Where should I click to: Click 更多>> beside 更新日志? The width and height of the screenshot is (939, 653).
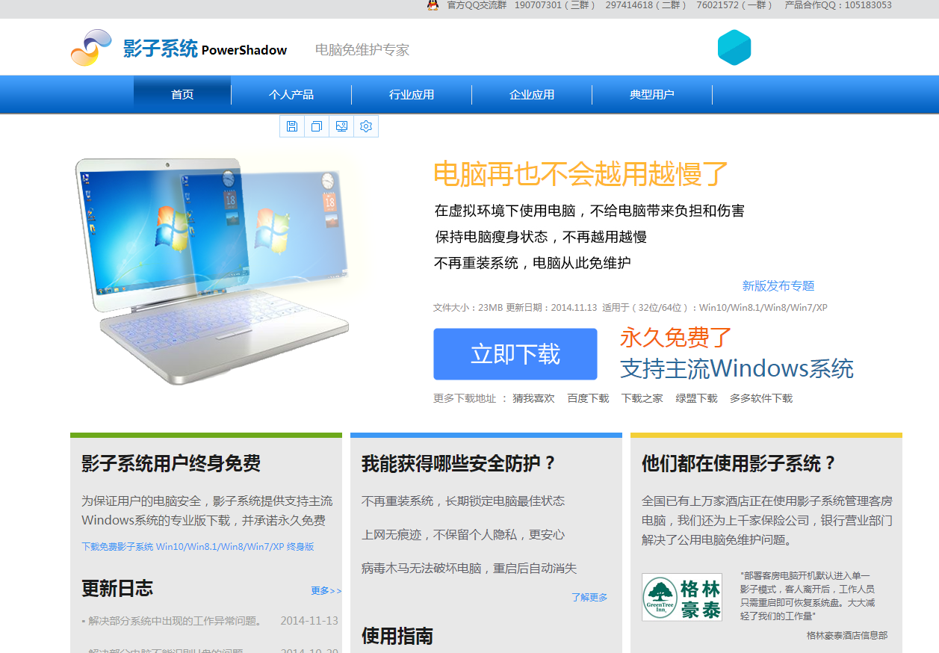click(326, 590)
